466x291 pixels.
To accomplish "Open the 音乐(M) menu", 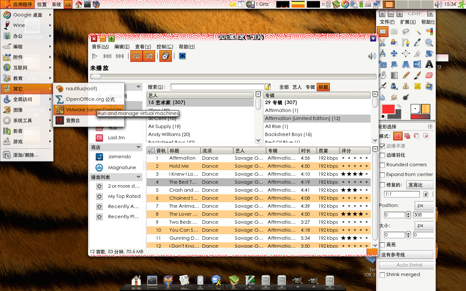I will pyautogui.click(x=100, y=47).
